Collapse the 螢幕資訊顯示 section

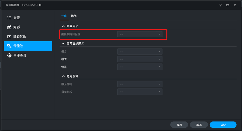tap(63, 44)
